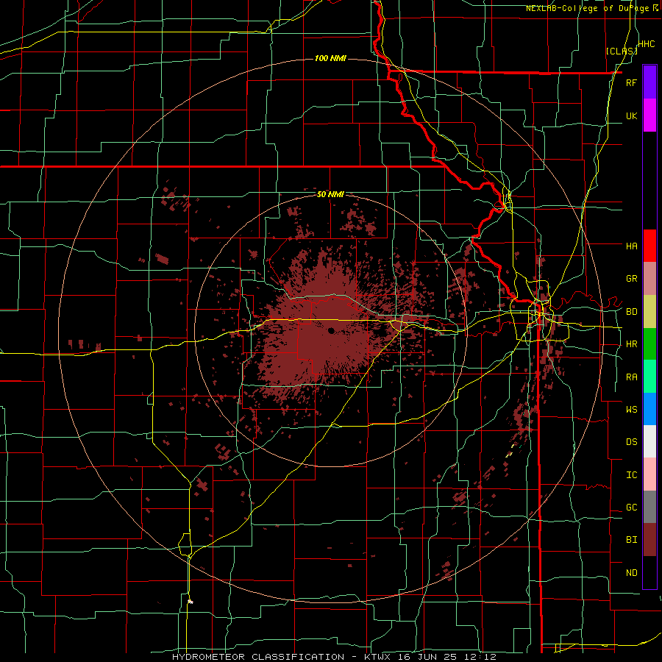662x662 pixels.
Task: Click the white star marker on yellow highway
Action: 190,601
